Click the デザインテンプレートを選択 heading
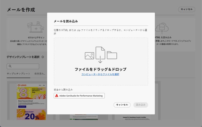Screen dimensions: 202x127 click(23, 57)
